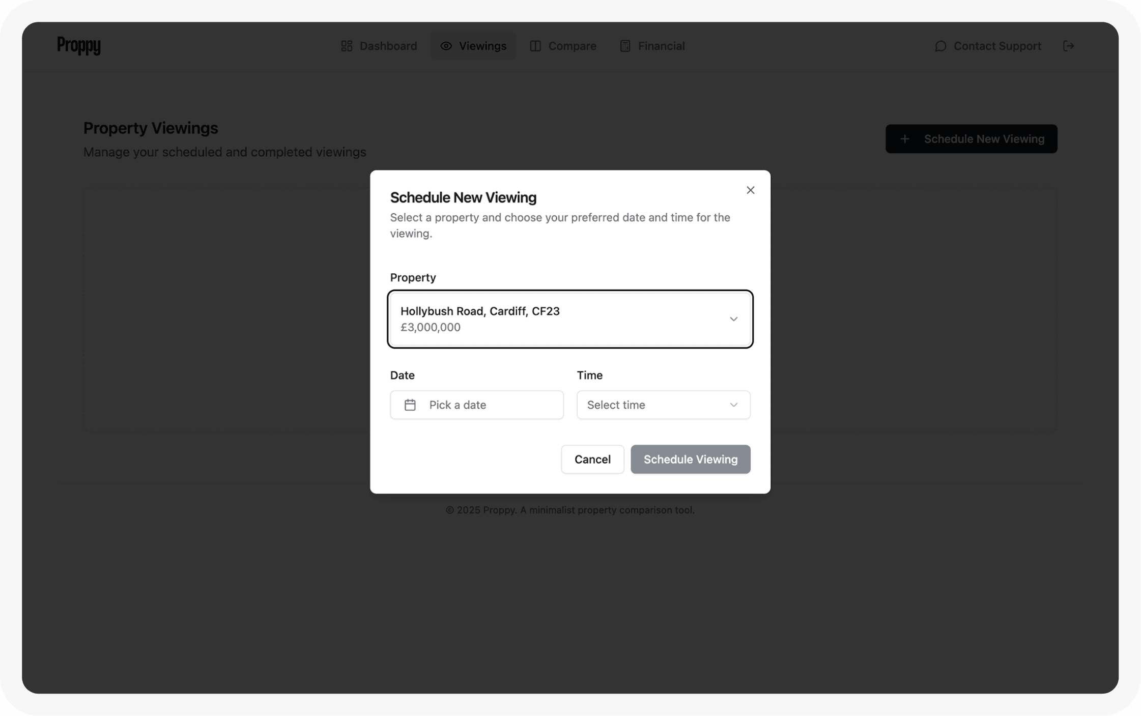The height and width of the screenshot is (716, 1141).
Task: Click the dialog title Schedule New Viewing
Action: [x=463, y=197]
